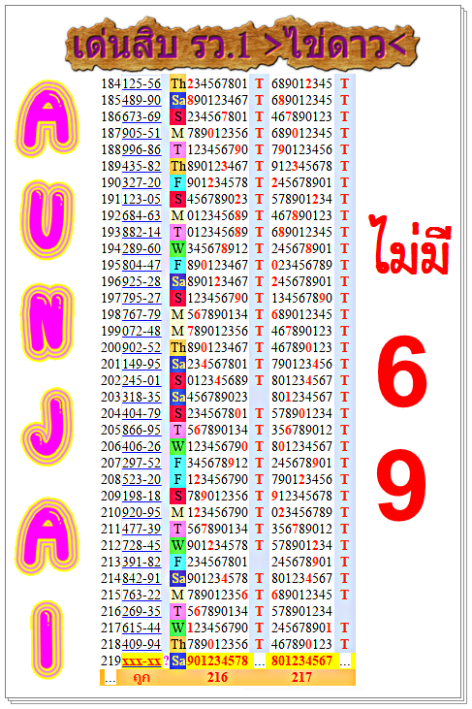Image resolution: width=472 pixels, height=709 pixels.
Task: Follow the 882-14 underlined link
Action: (x=142, y=232)
